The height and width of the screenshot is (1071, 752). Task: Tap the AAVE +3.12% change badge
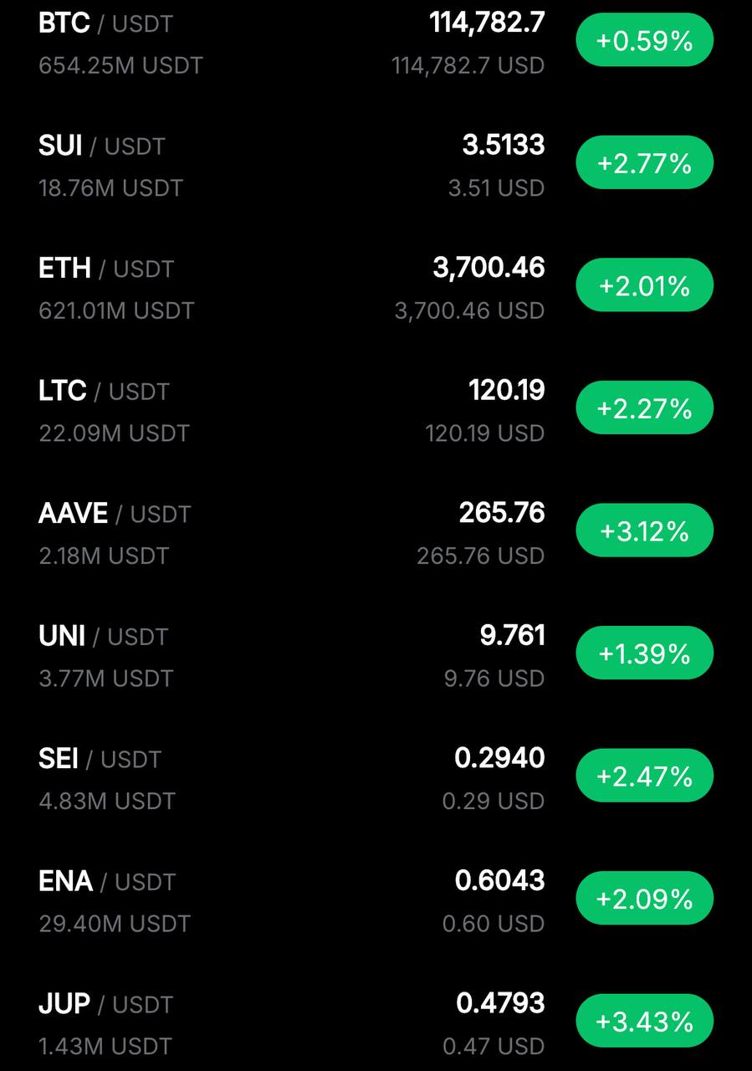point(644,530)
